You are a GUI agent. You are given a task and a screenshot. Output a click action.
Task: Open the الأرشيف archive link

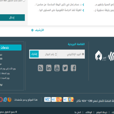pyautogui.click(x=39, y=30)
